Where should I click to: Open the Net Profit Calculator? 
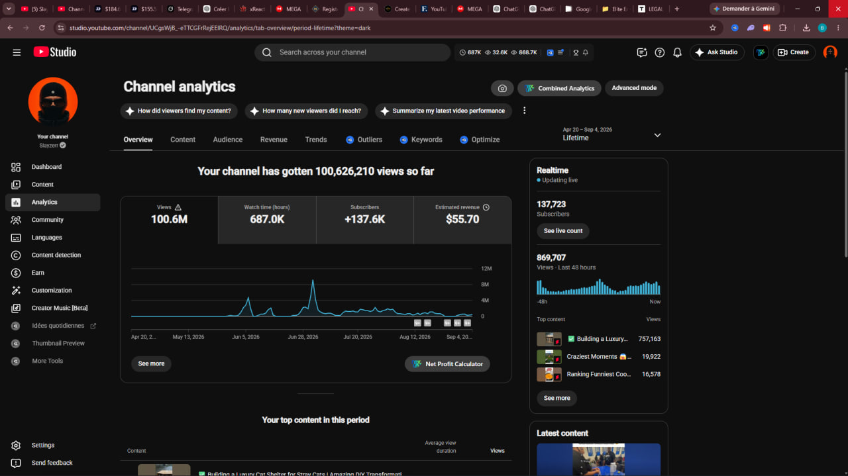coord(447,363)
